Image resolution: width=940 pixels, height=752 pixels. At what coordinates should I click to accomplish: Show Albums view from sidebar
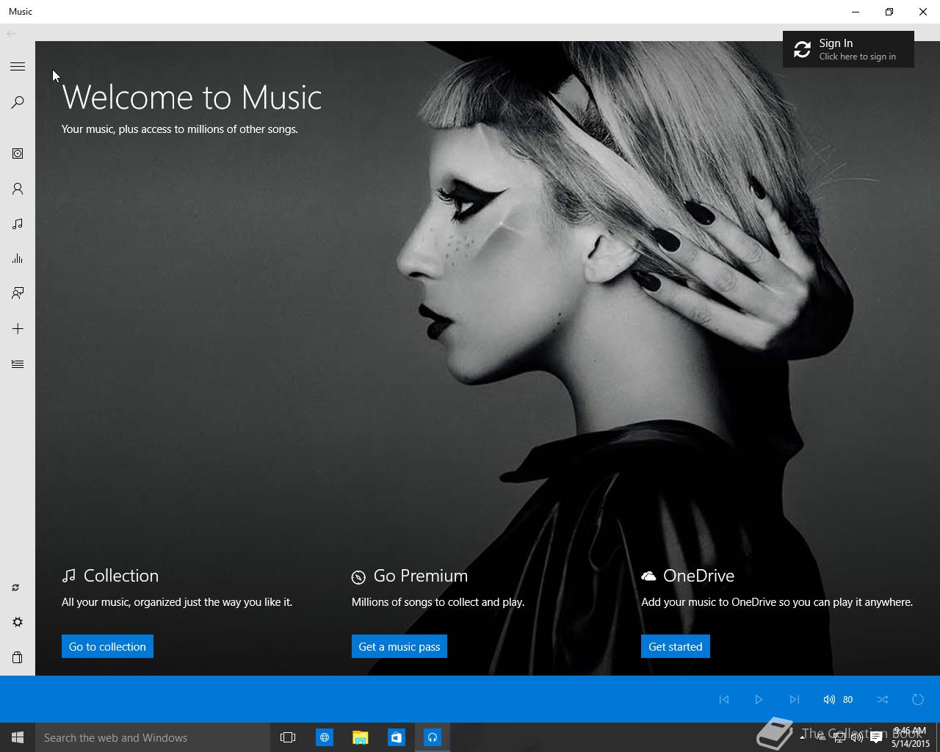18,153
